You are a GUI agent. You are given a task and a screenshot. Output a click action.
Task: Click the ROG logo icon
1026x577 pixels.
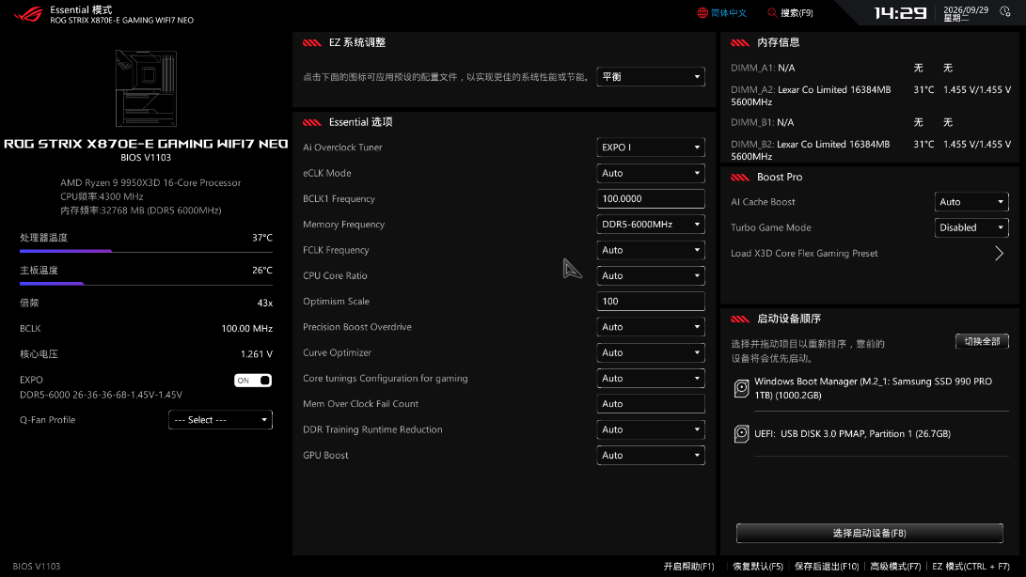(x=28, y=14)
